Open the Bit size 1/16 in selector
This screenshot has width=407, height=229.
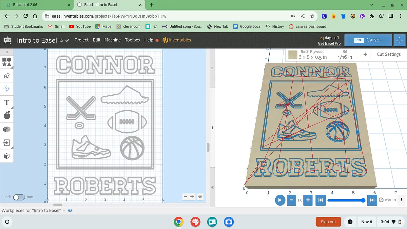pos(345,54)
